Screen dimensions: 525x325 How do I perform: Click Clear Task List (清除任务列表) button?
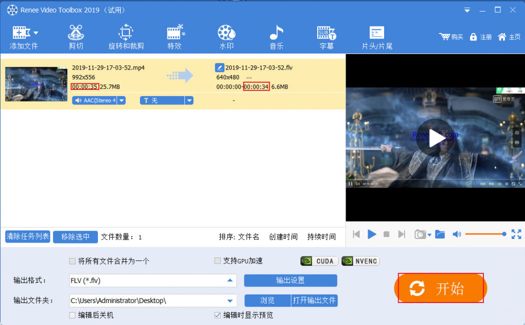27,236
